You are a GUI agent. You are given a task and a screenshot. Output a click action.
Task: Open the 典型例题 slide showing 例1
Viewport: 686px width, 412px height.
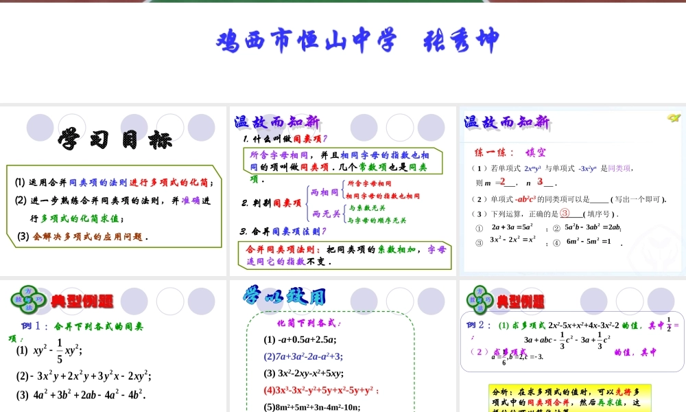point(113,346)
